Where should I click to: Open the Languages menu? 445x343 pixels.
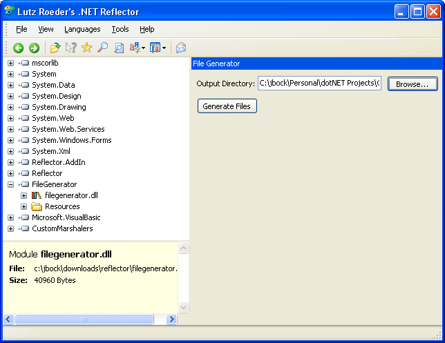[82, 29]
